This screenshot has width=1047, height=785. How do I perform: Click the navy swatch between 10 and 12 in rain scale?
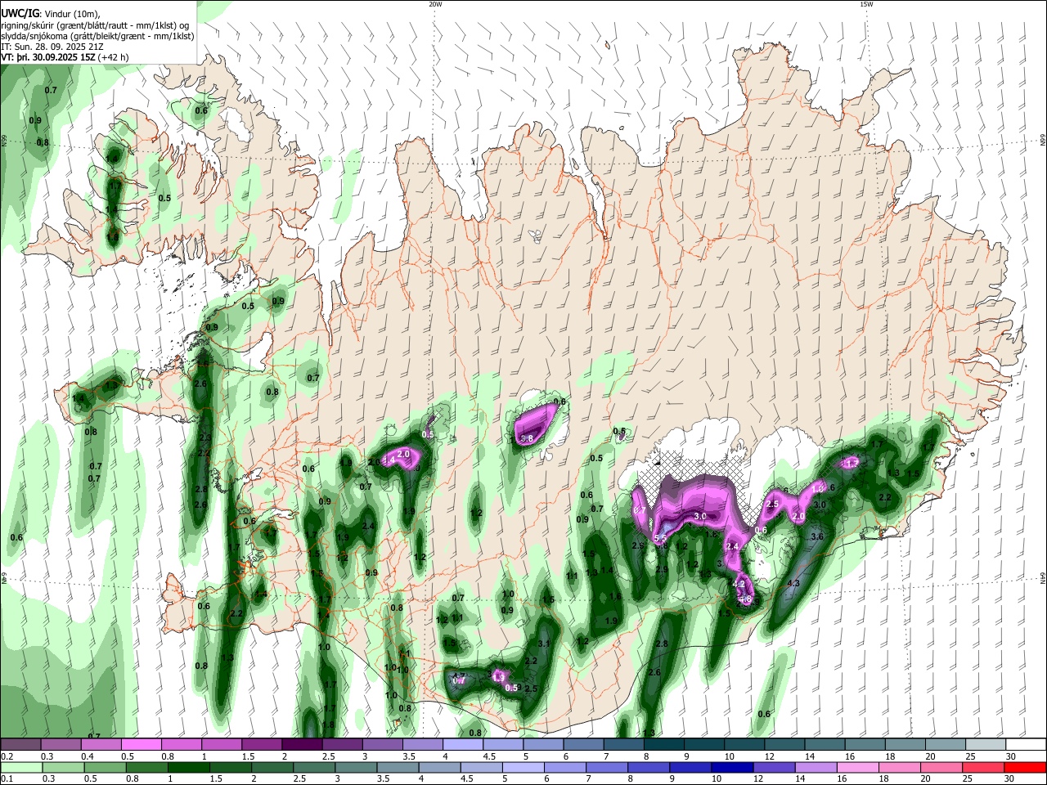click(730, 767)
